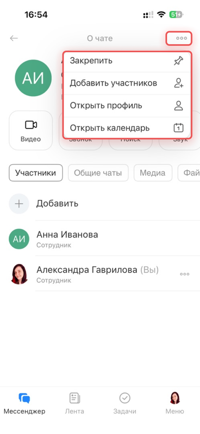The width and height of the screenshot is (200, 434).
Task: Open the three-dot menu in the header
Action: click(181, 38)
